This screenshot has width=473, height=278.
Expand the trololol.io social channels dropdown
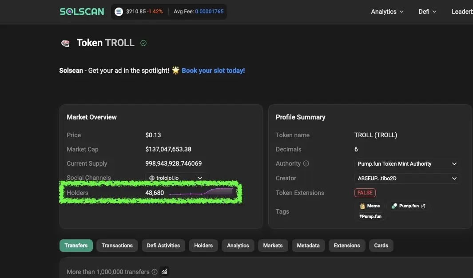[x=176, y=178]
